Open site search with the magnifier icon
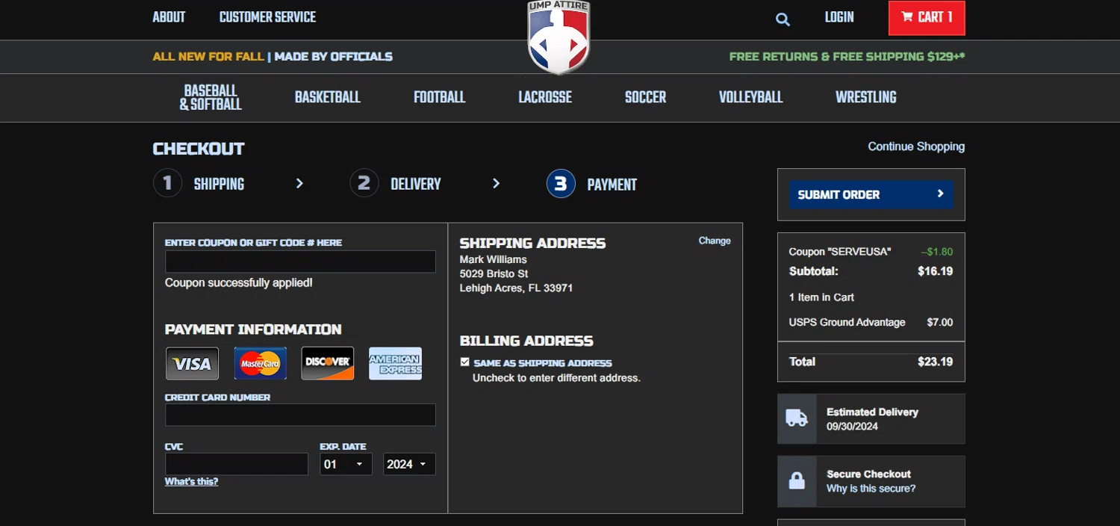The height and width of the screenshot is (526, 1120). [783, 19]
